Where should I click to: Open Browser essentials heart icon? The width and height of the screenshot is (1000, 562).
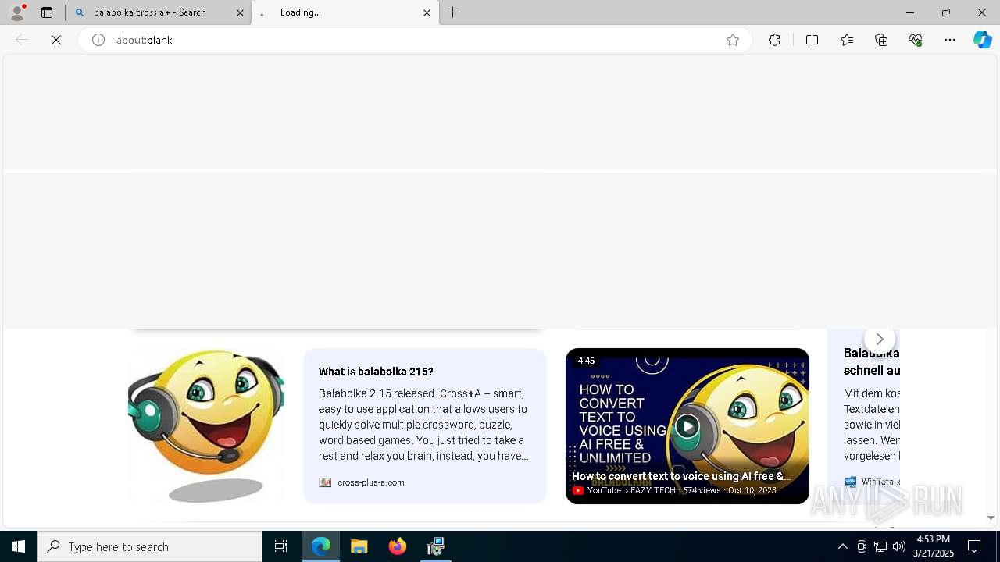click(916, 40)
